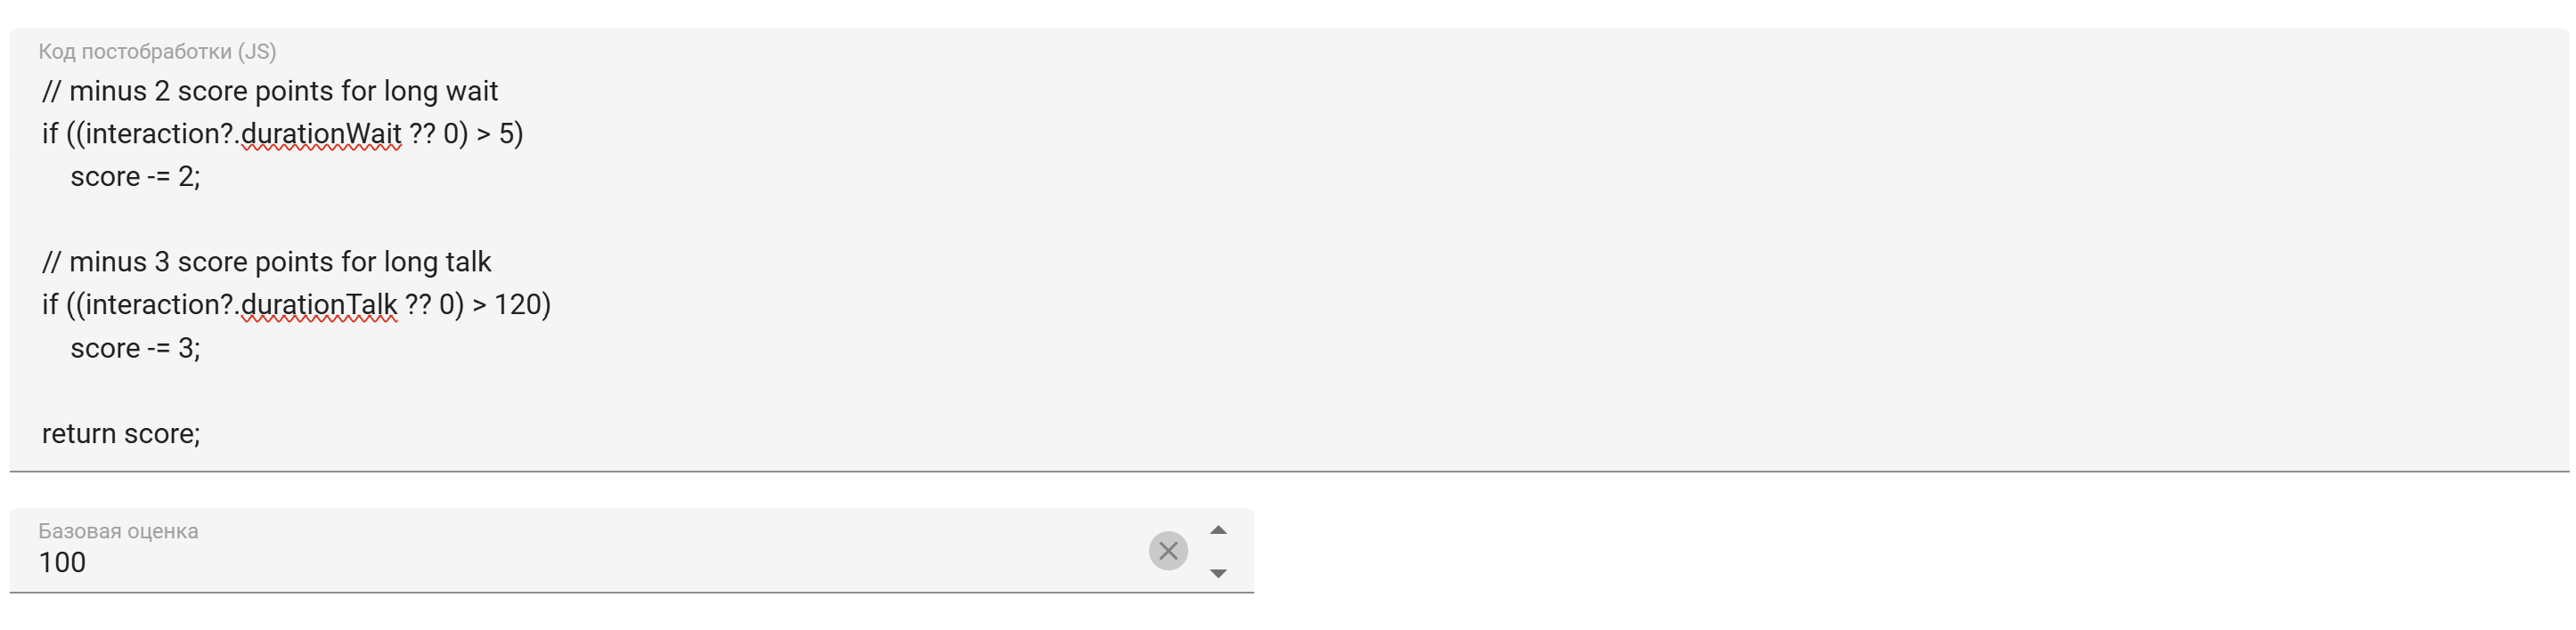Click the blank line above long talk comment

pos(300,220)
